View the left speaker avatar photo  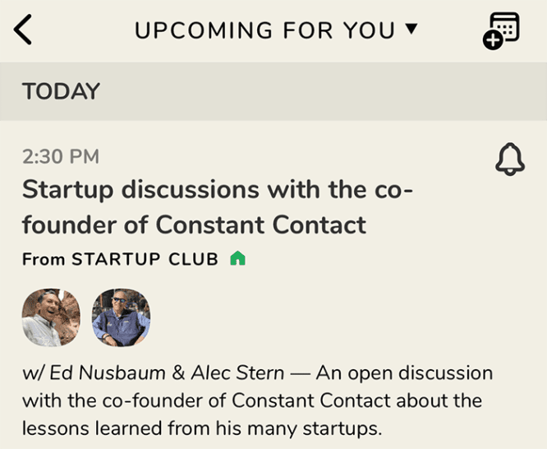pyautogui.click(x=51, y=317)
